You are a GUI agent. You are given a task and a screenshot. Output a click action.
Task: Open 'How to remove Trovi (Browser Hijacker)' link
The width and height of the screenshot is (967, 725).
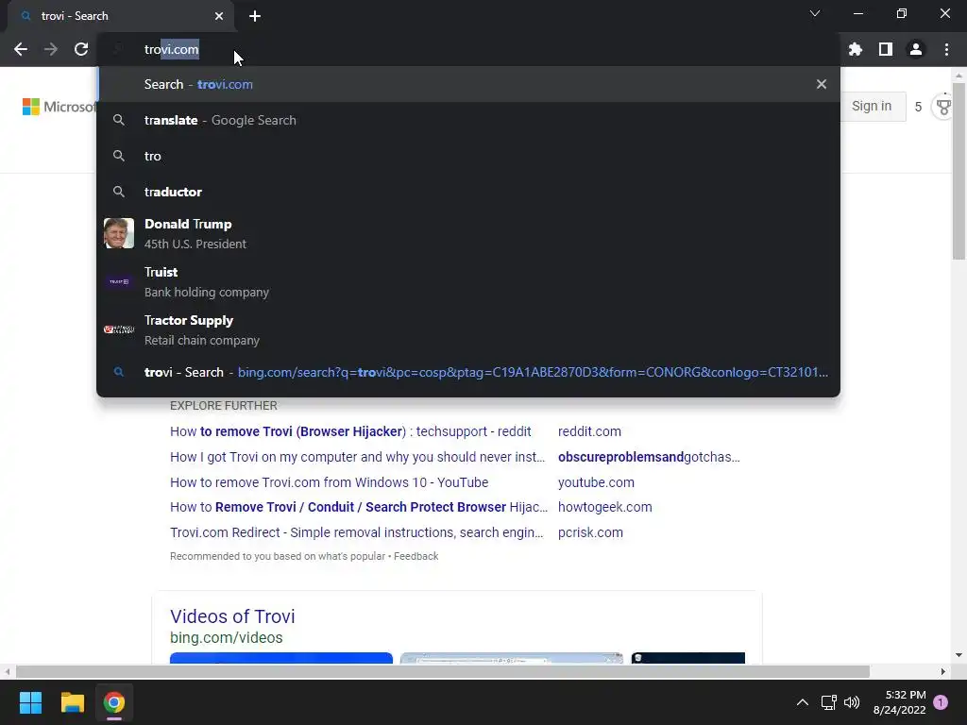tap(350, 431)
